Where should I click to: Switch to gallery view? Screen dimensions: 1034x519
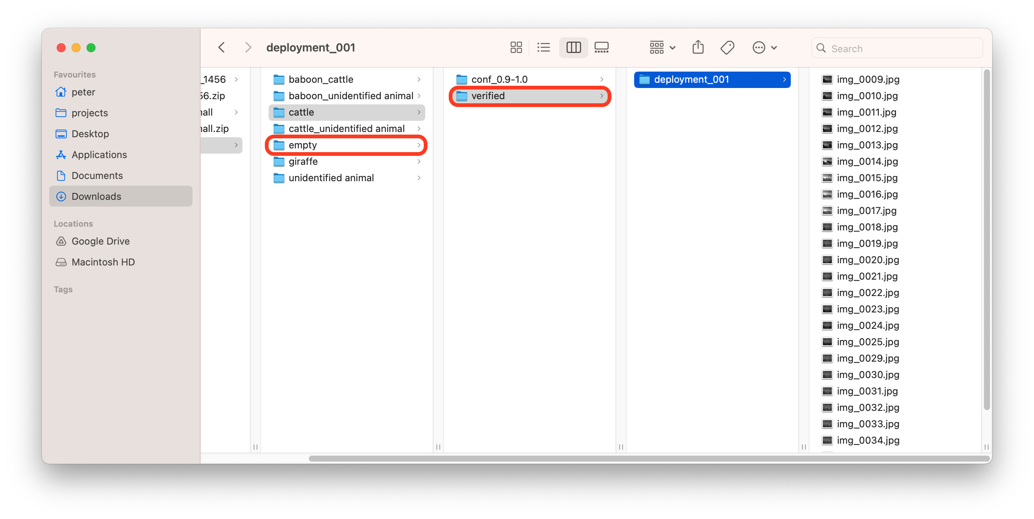pos(601,48)
